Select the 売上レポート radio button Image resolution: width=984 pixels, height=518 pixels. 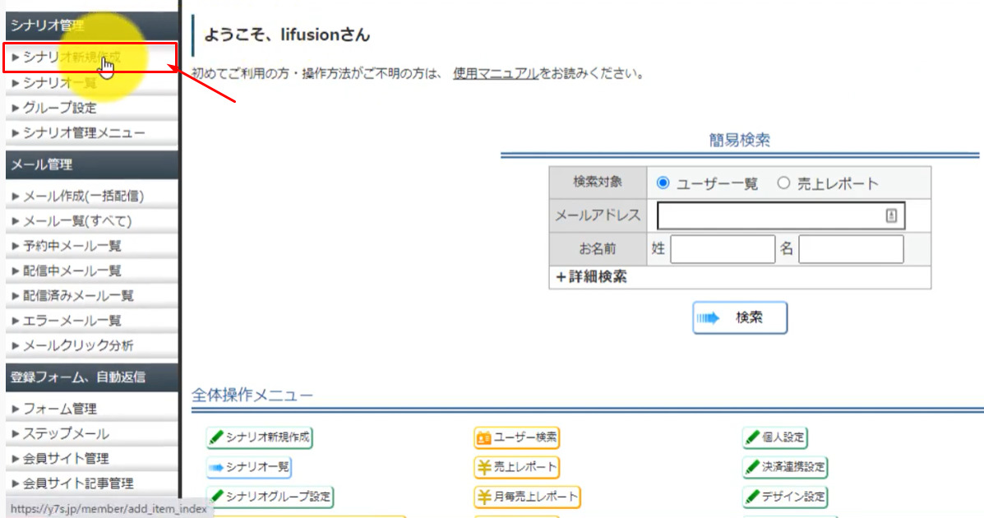click(x=783, y=183)
